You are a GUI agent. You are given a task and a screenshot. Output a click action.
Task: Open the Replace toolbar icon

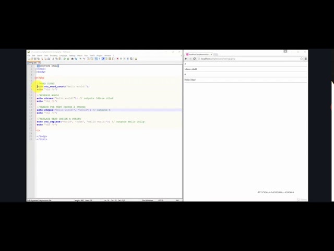click(76, 59)
